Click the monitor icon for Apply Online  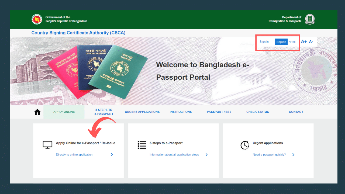(x=47, y=145)
